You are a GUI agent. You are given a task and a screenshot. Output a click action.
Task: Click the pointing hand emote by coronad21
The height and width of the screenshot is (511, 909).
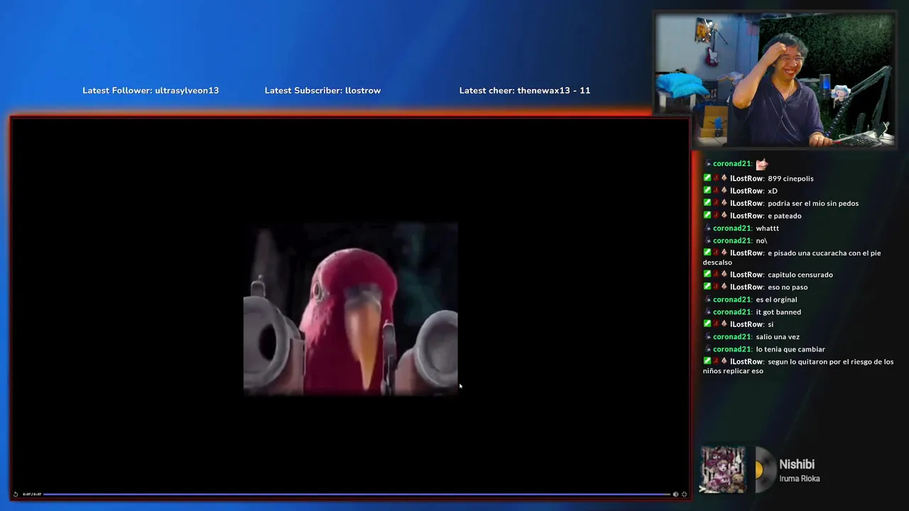coord(762,164)
